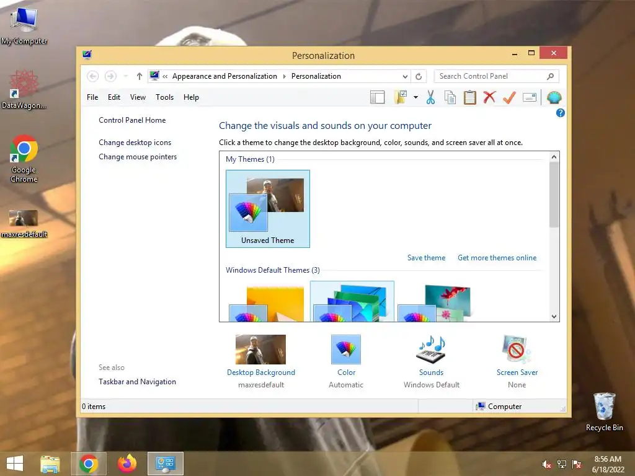
Task: Open the dropdown arrow beside folder options icon
Action: click(415, 97)
